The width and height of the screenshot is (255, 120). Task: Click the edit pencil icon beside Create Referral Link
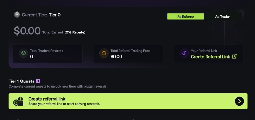[234, 57]
